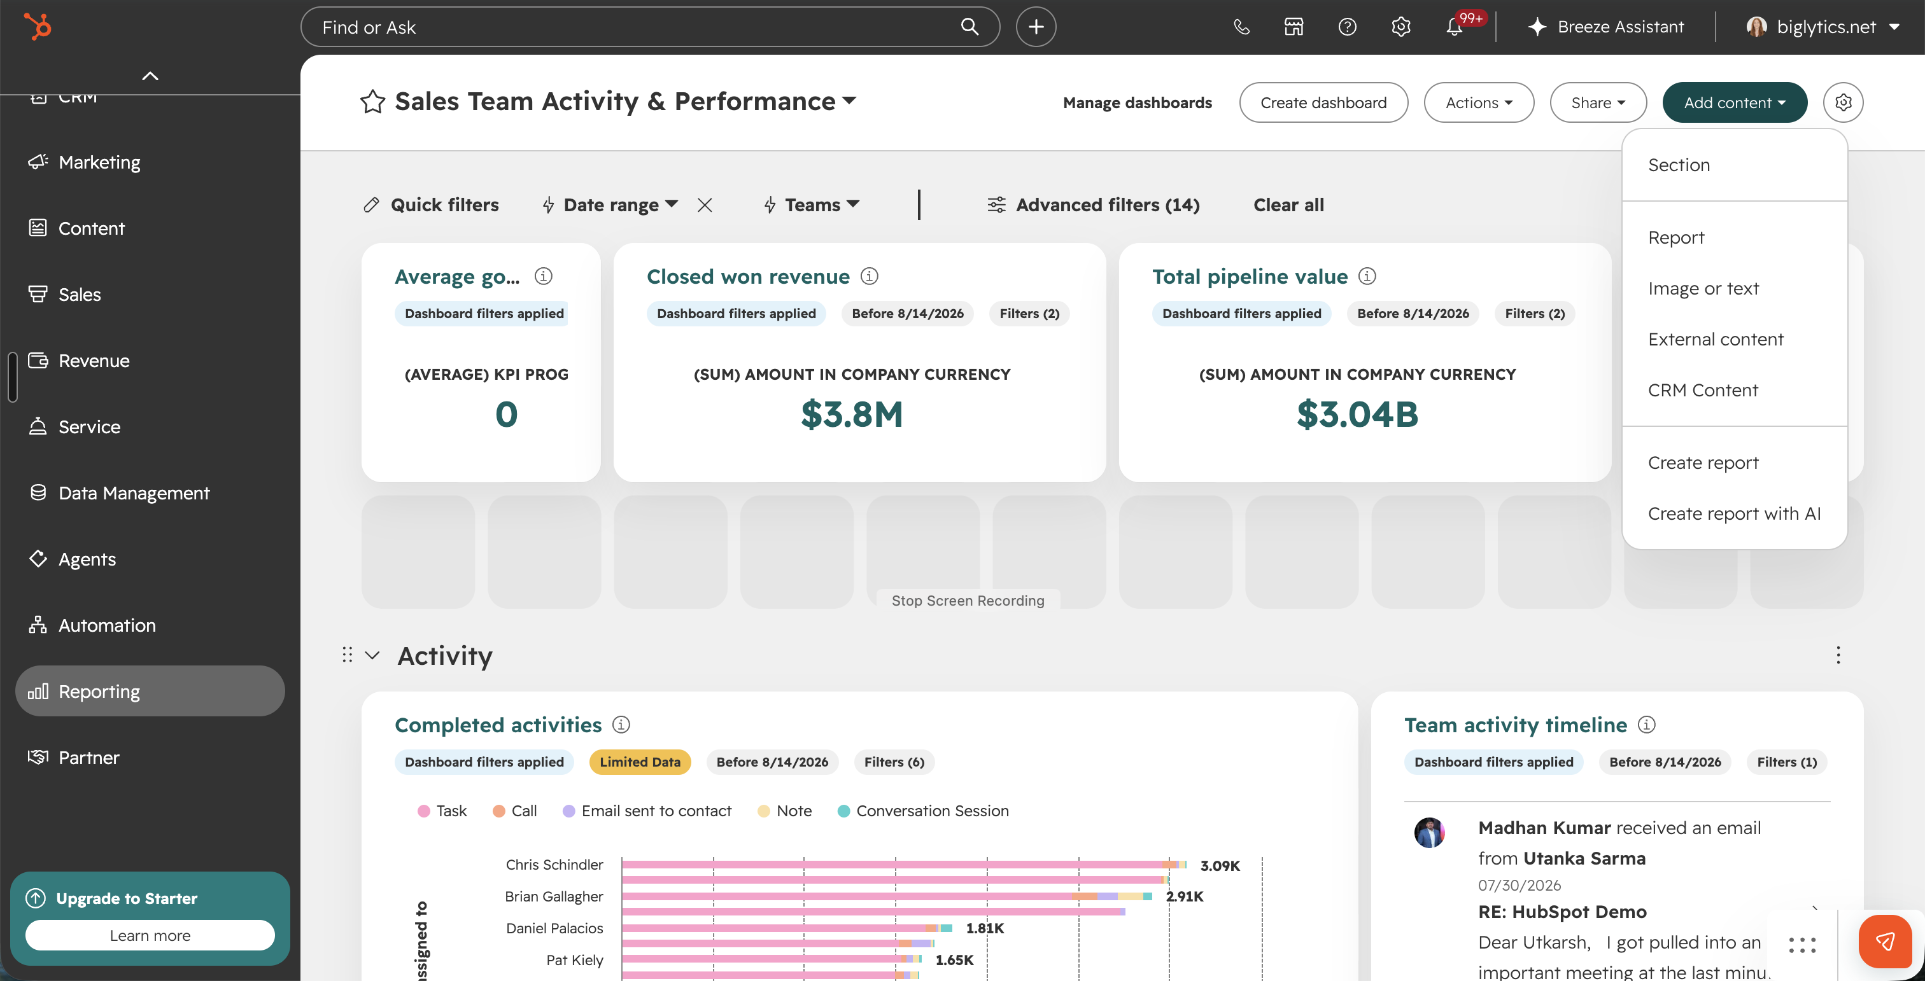Open Service in the sidebar
The width and height of the screenshot is (1925, 981).
pos(150,426)
